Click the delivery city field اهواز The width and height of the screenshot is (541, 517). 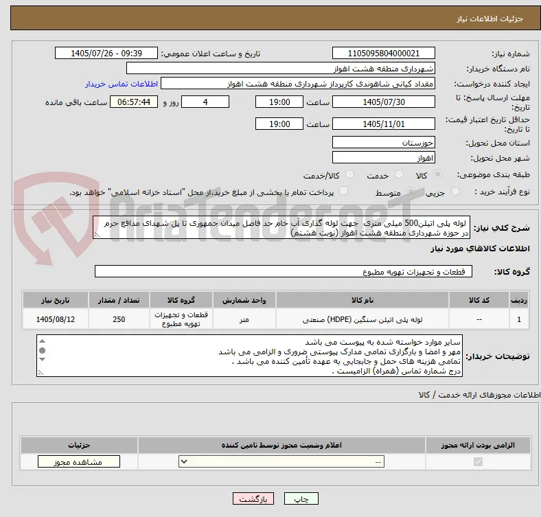[383, 157]
